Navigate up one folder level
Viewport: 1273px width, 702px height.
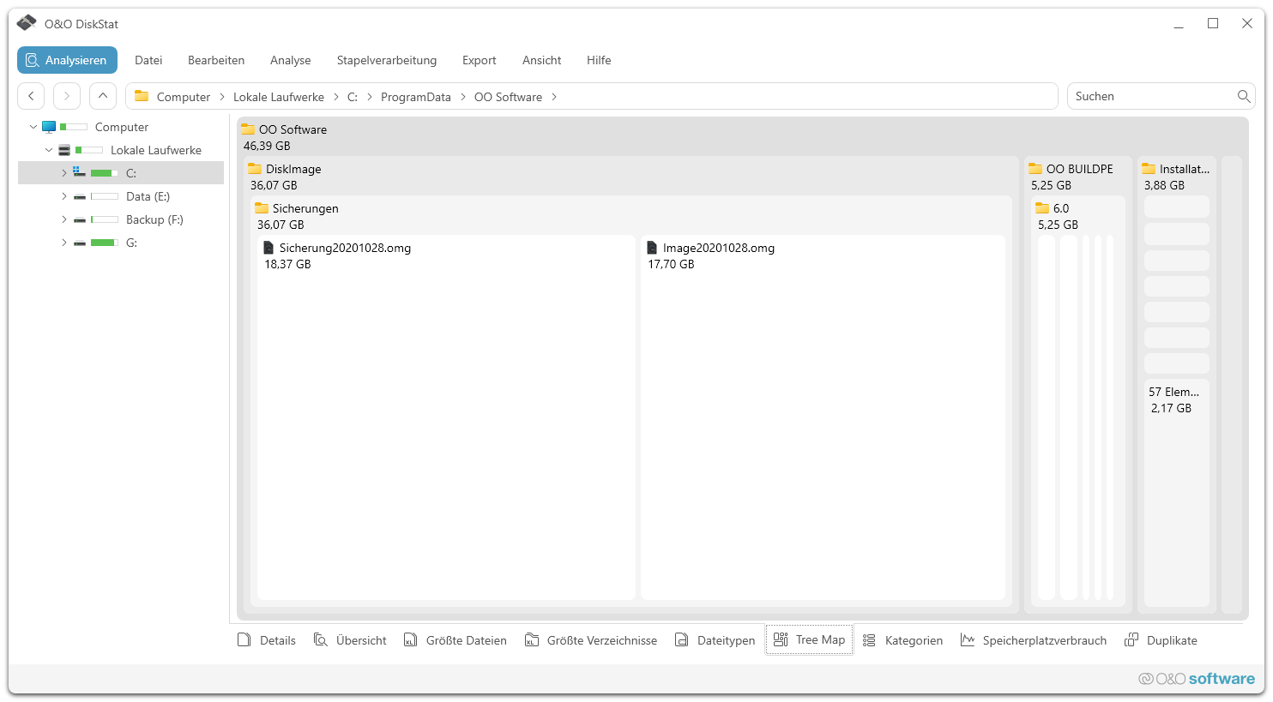click(103, 96)
